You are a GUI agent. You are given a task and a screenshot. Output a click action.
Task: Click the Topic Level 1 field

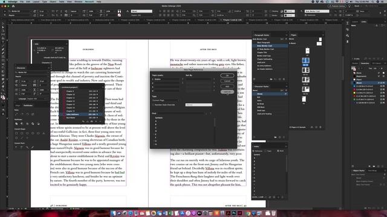coord(167,79)
